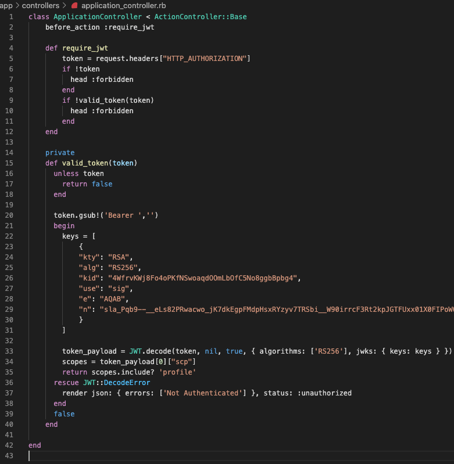This screenshot has height=464, width=454.
Task: Click line number 43 at the bottom
Action: point(9,456)
